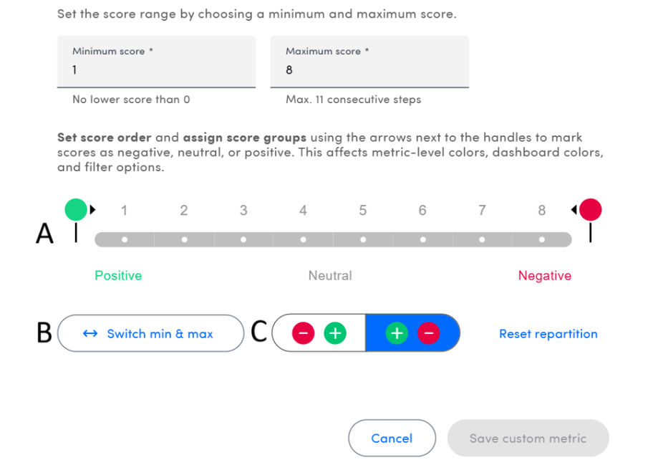Click the Switch min & max button
653x460 pixels.
(150, 333)
